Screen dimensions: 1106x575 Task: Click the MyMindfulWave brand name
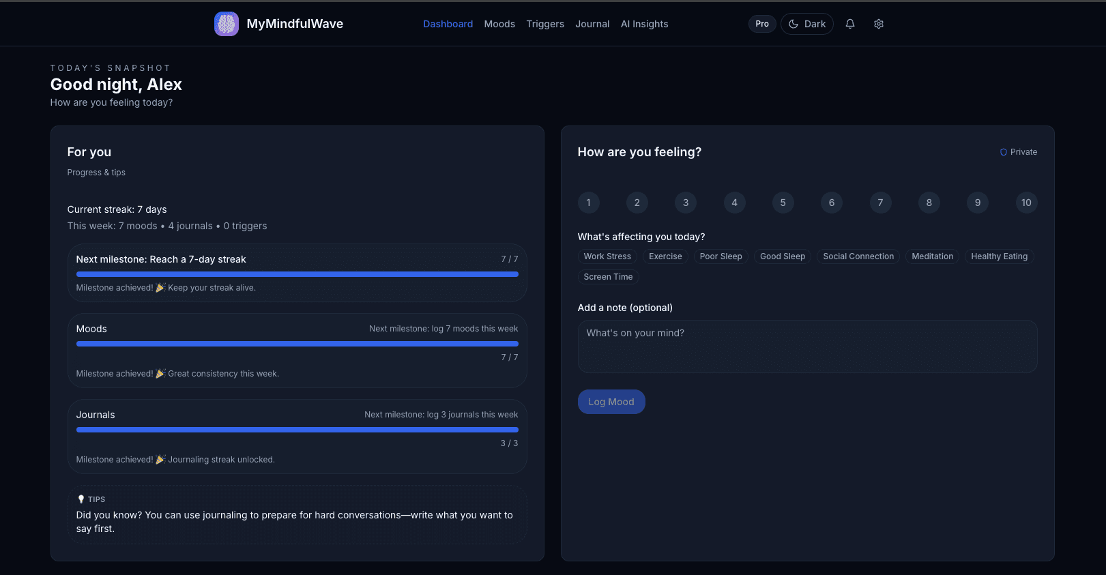click(x=295, y=24)
